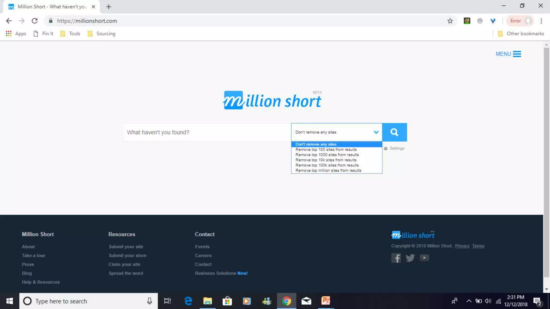Click the YouTube icon in footer

click(424, 258)
